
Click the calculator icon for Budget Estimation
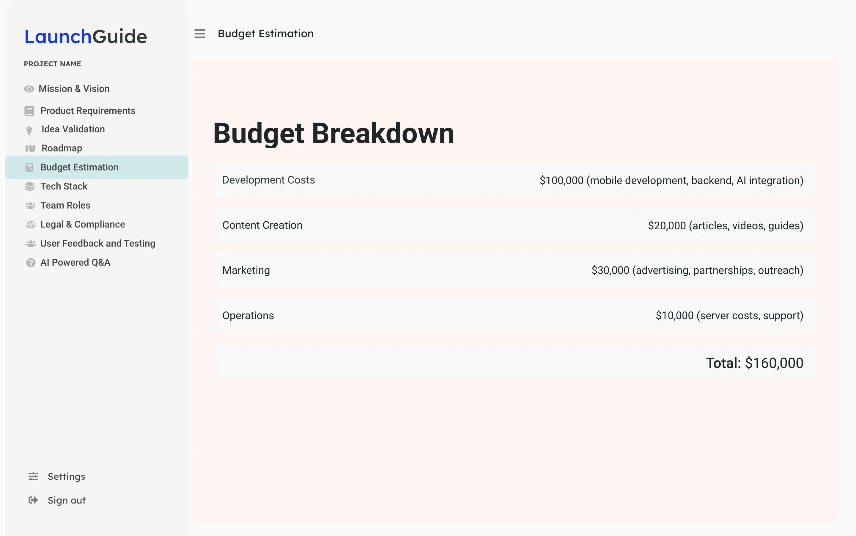pos(29,167)
